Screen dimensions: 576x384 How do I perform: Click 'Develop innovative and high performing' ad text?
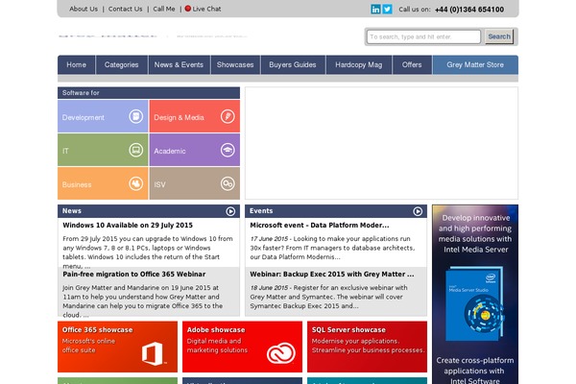point(475,223)
